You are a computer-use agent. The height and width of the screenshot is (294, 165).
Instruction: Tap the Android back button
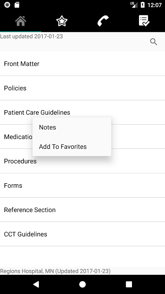point(36,284)
